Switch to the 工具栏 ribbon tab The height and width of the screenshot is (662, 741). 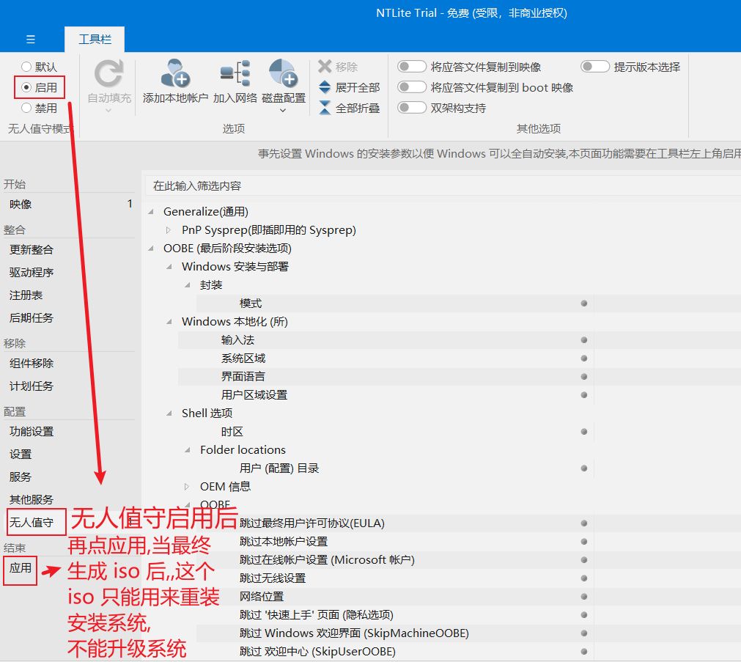tap(95, 39)
